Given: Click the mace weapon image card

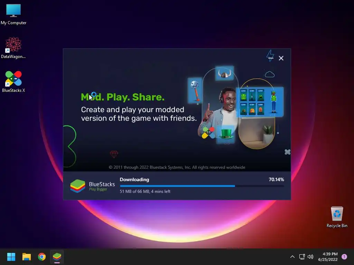Looking at the screenshot, I should click(195, 90).
